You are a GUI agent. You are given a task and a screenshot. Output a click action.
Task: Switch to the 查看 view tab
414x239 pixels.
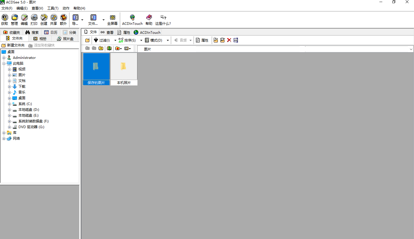107,32
